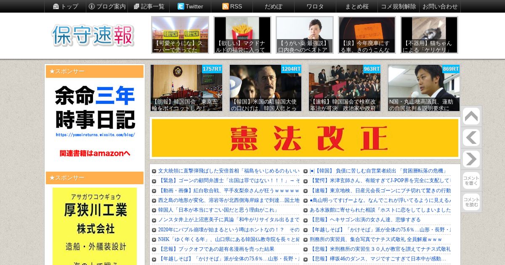Screen dimensions: 505x265
Task: Open left-column 【年越しそば】「かけそば」派 link
Action: [229, 259]
